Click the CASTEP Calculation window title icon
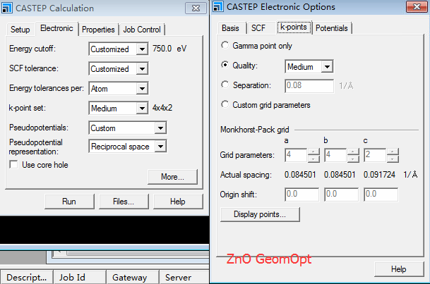The height and width of the screenshot is (284, 430). pos(7,8)
